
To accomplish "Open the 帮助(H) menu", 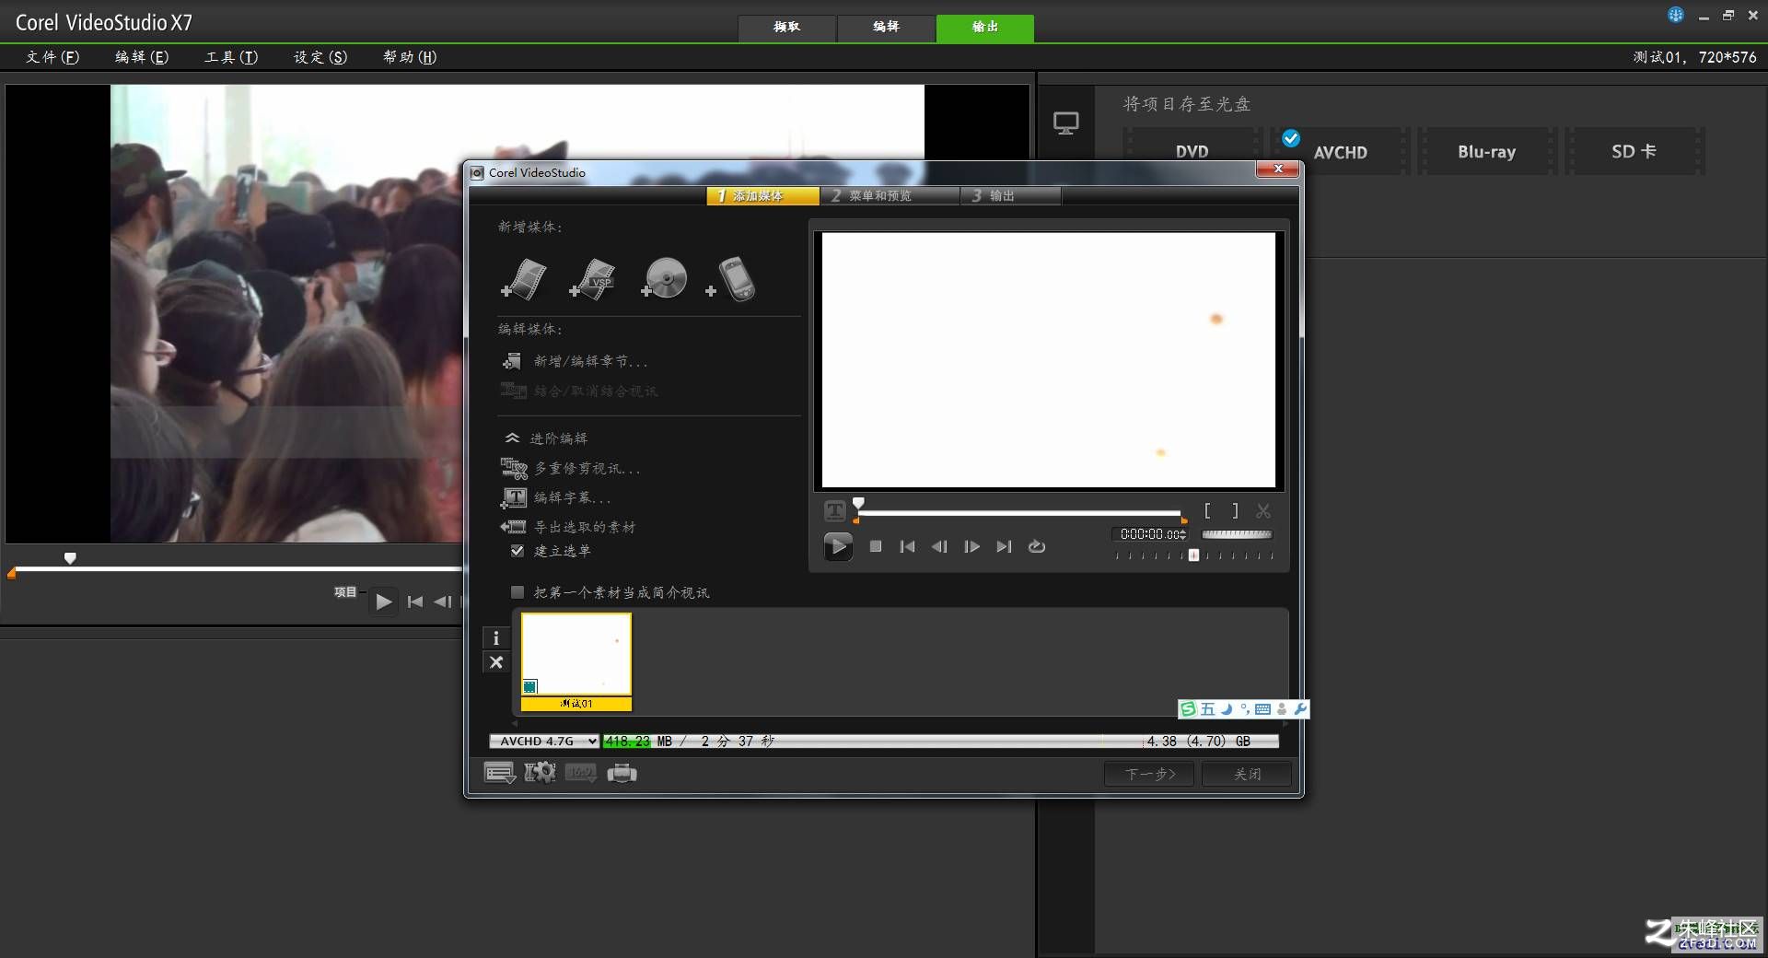I will tap(410, 57).
